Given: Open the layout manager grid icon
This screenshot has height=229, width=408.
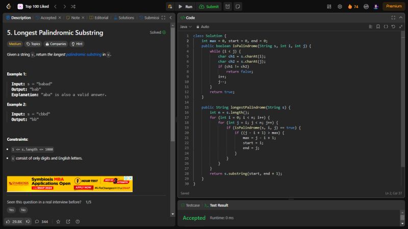Looking at the screenshot, I should (x=329, y=7).
